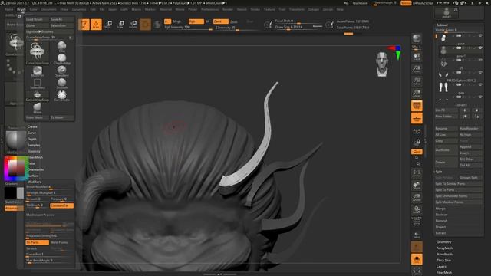Toggle the Persp perspective button

pos(417,106)
